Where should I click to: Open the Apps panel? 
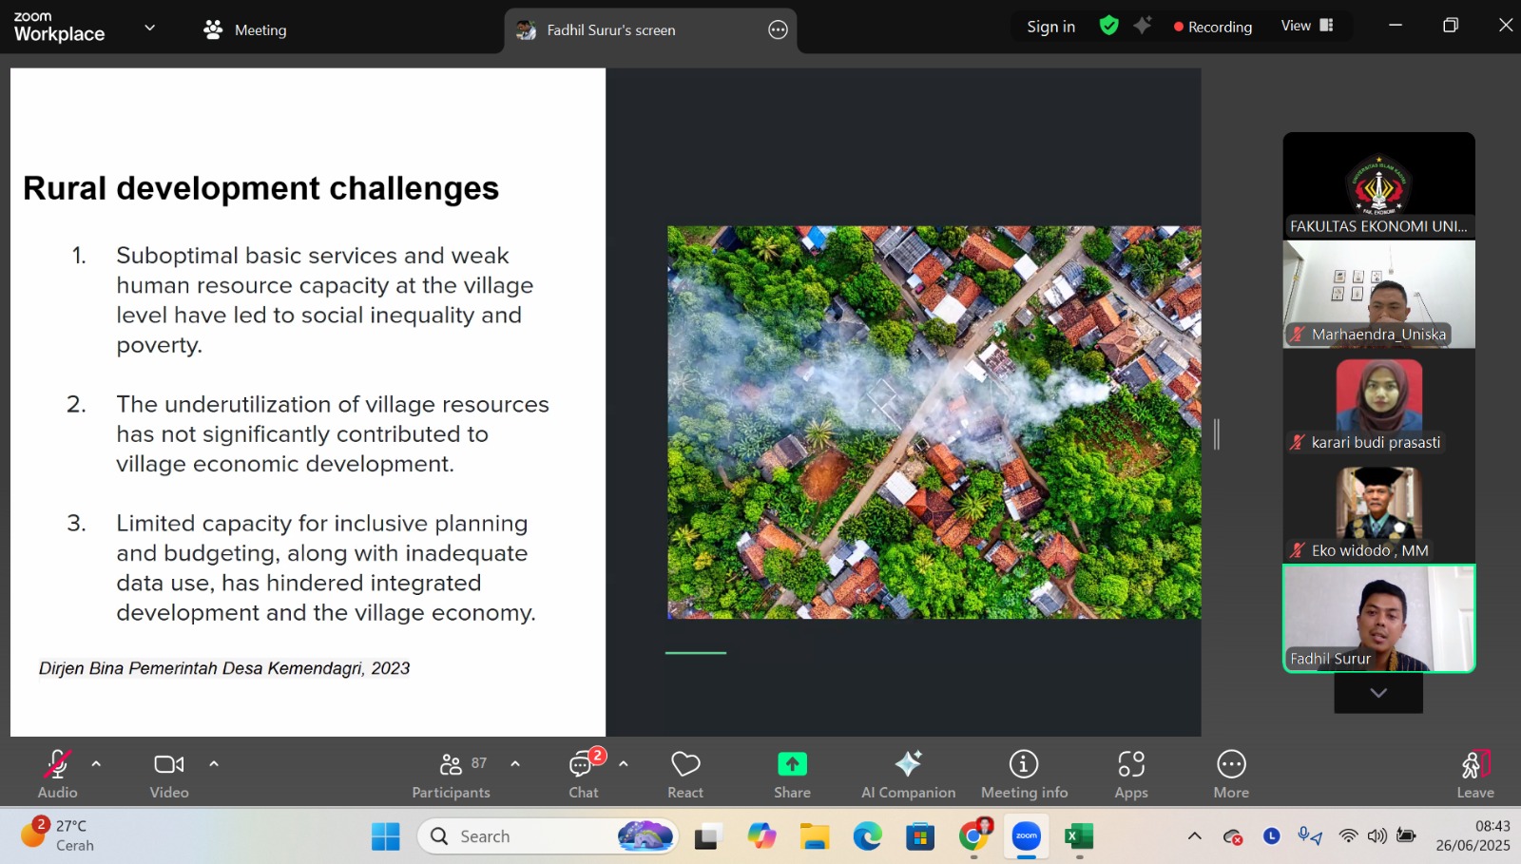(x=1130, y=774)
